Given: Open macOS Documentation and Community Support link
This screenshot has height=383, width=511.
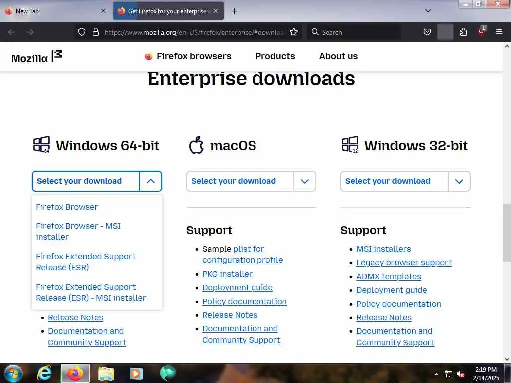Looking at the screenshot, I should 241,334.
